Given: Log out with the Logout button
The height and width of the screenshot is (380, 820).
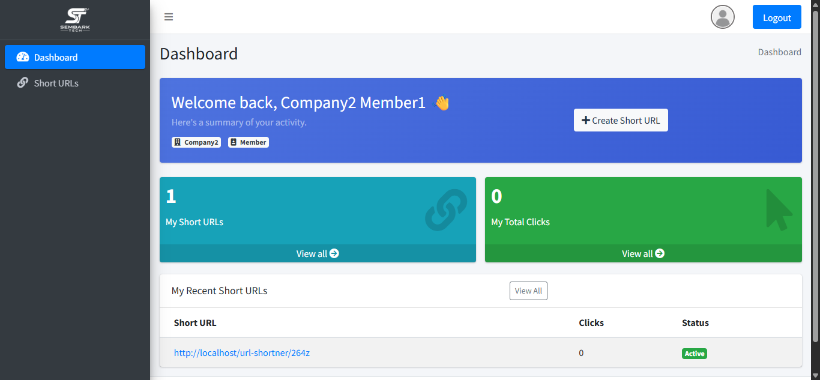Looking at the screenshot, I should point(777,17).
